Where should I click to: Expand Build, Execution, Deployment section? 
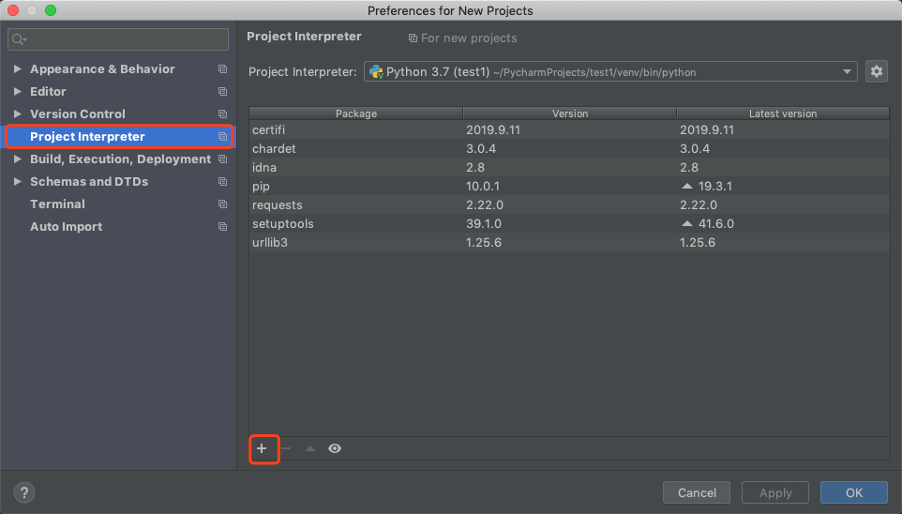(17, 159)
